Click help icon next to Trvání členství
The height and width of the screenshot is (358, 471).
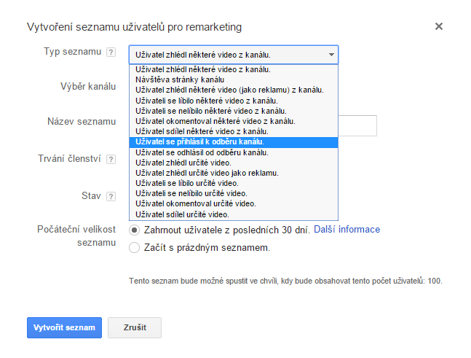111,159
